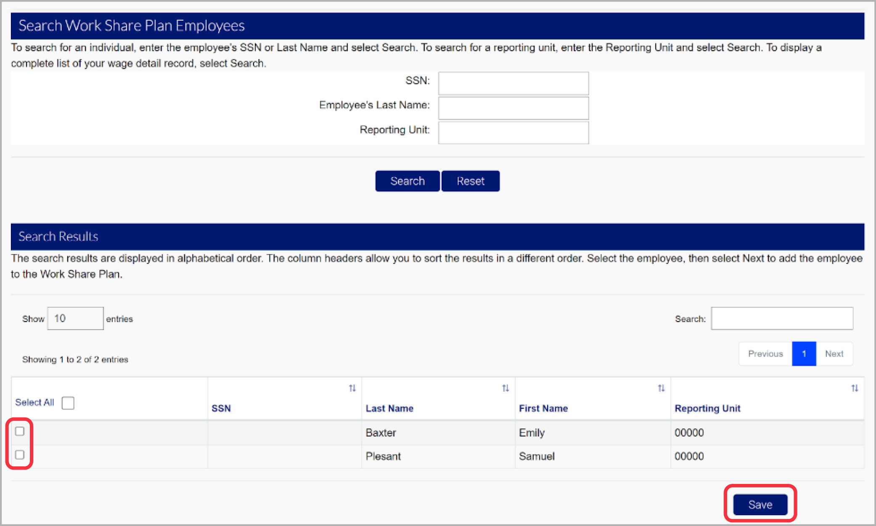
Task: Sort by SSN column arrows icon
Action: click(x=352, y=388)
